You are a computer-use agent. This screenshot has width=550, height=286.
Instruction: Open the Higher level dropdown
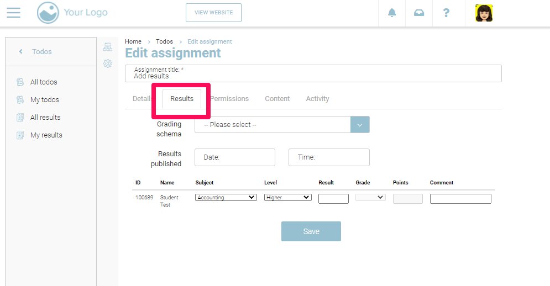click(x=288, y=197)
